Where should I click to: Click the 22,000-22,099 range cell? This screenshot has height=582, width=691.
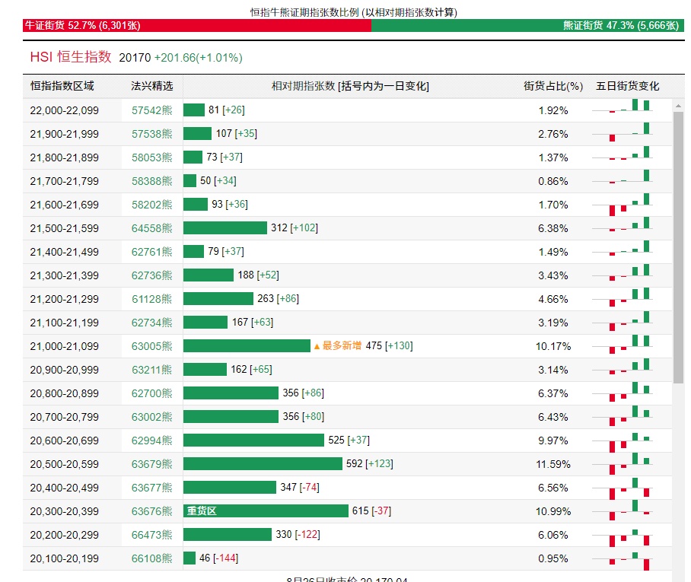coord(65,110)
